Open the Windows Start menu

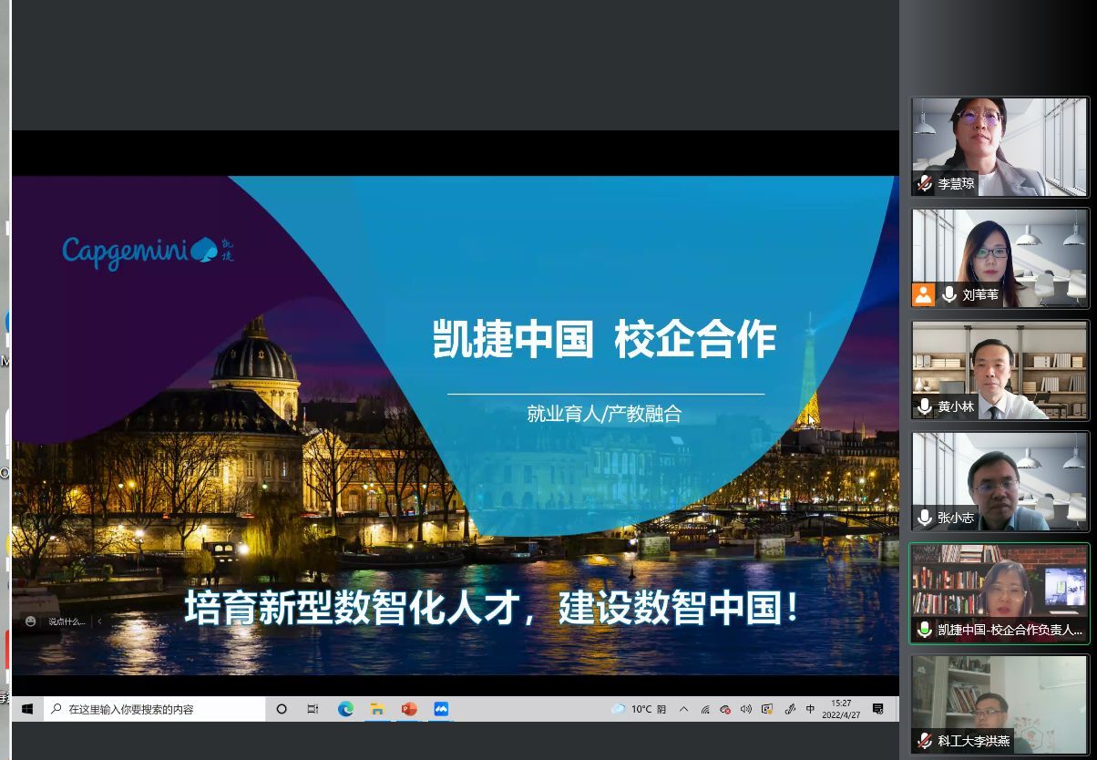click(27, 709)
